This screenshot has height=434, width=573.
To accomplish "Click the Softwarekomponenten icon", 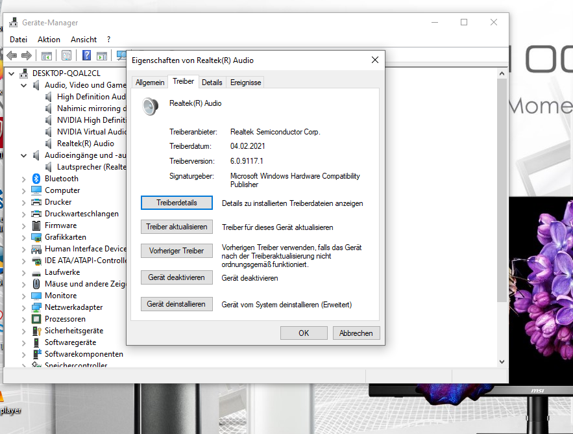I will pyautogui.click(x=36, y=354).
